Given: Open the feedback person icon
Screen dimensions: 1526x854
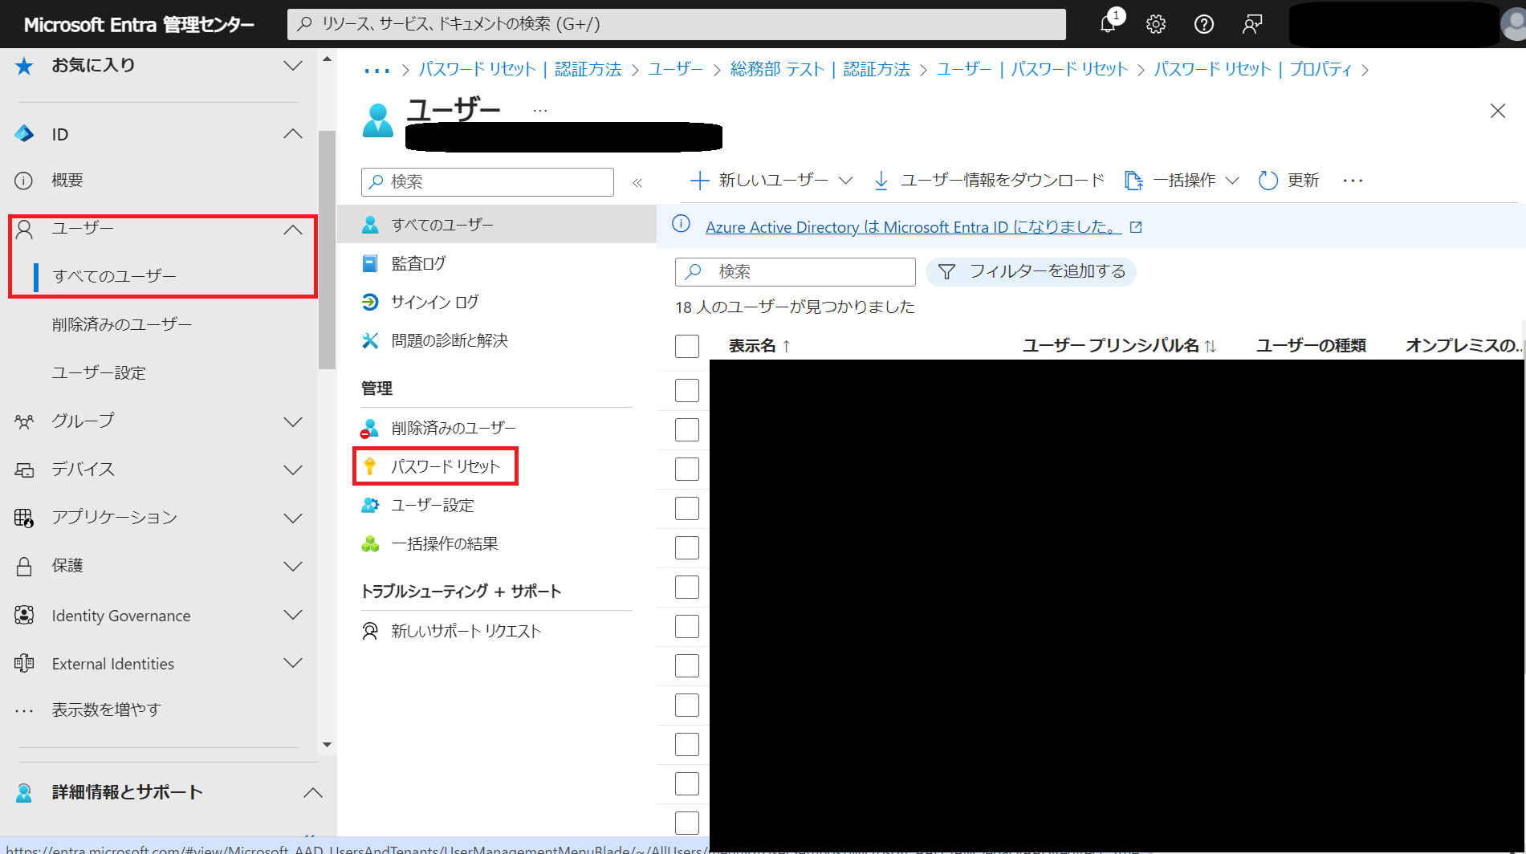Looking at the screenshot, I should pos(1252,24).
